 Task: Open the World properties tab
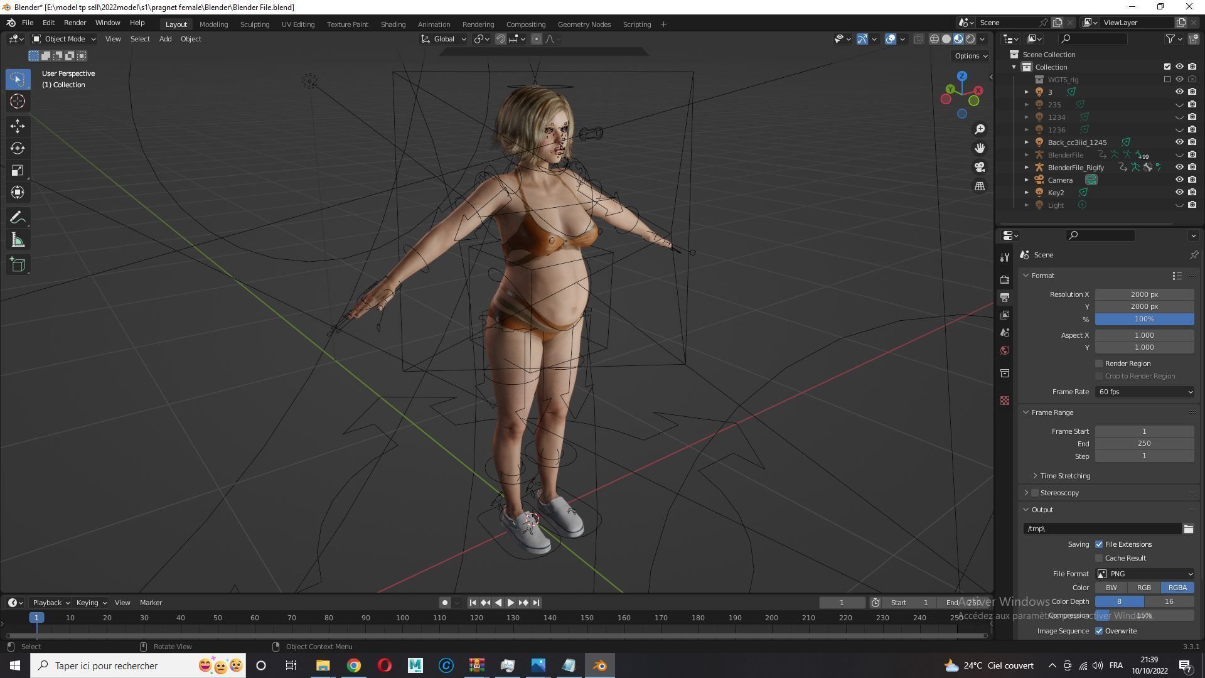[x=1005, y=350]
